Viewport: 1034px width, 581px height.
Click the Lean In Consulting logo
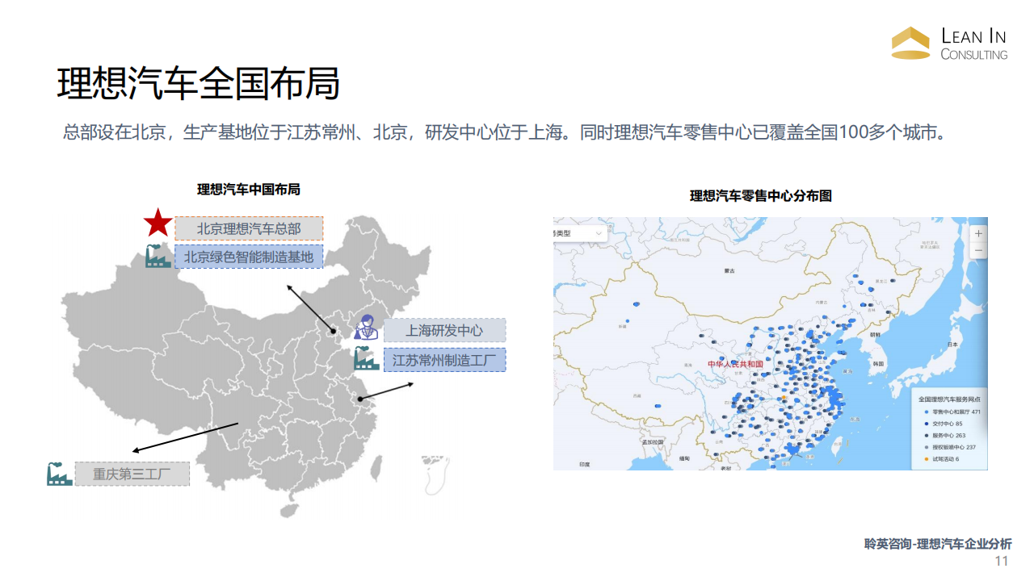click(x=949, y=44)
